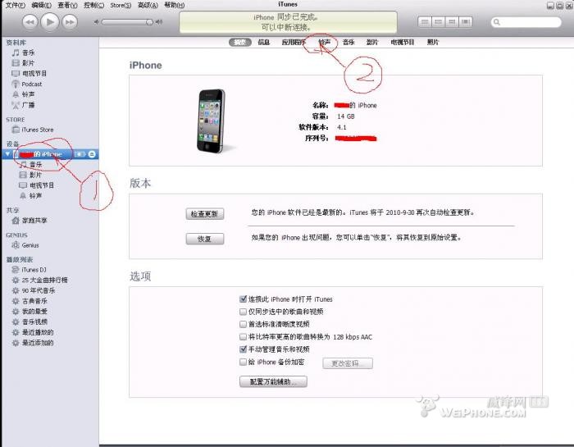Switch to the 信息 tab
The height and width of the screenshot is (447, 574).
263,43
